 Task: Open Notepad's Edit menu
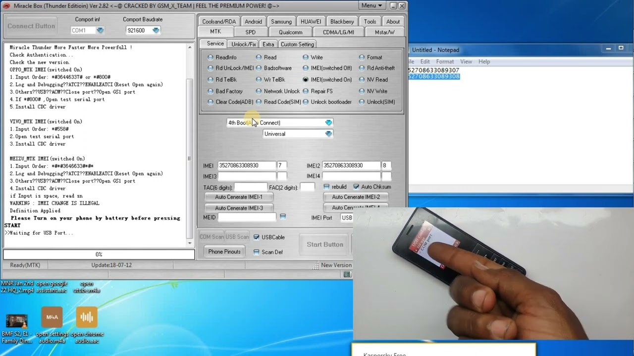[425, 61]
